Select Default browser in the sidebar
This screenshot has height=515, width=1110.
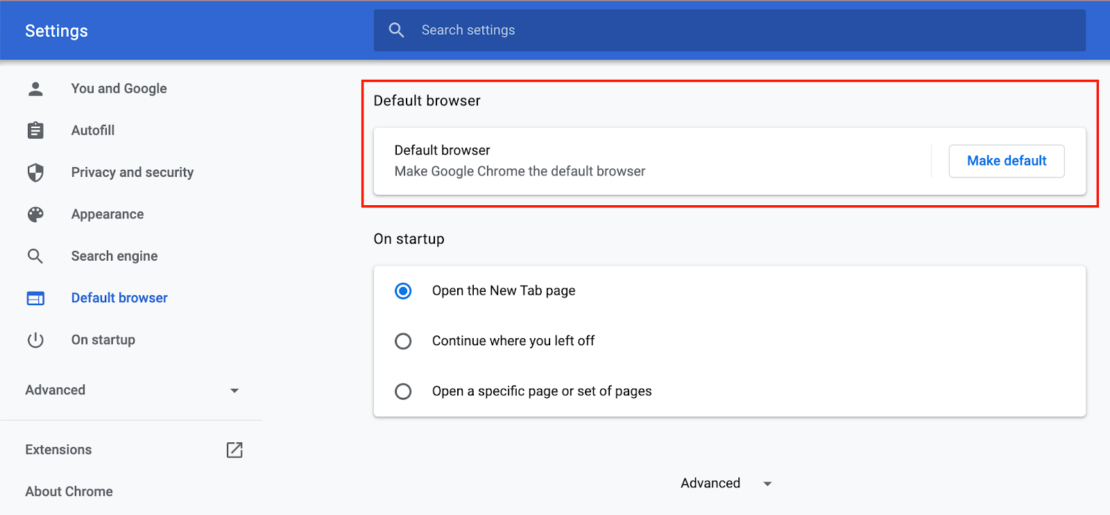[x=119, y=298]
